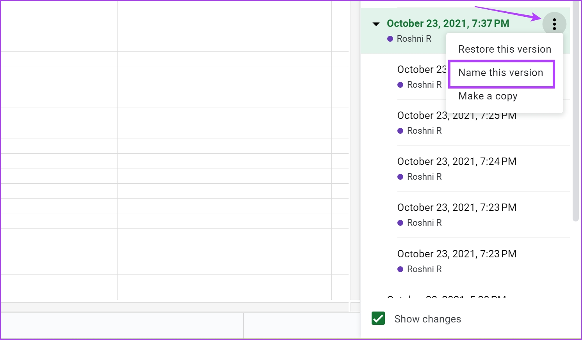Click the version history vertical scrollbar
Screen dimensions: 582x340
(x=575, y=111)
